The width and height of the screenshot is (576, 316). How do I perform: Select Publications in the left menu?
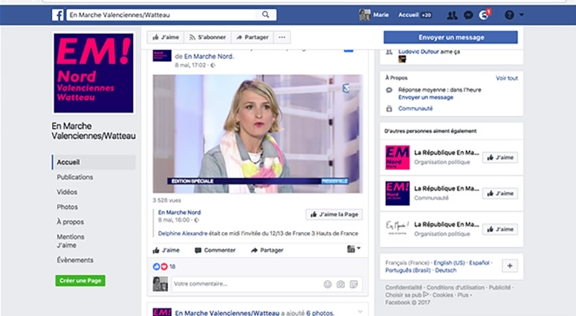coord(74,177)
